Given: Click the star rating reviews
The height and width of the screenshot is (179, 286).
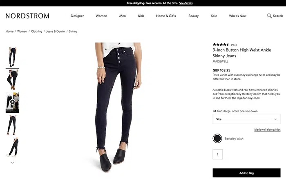Looking at the screenshot, I should coord(221,45).
